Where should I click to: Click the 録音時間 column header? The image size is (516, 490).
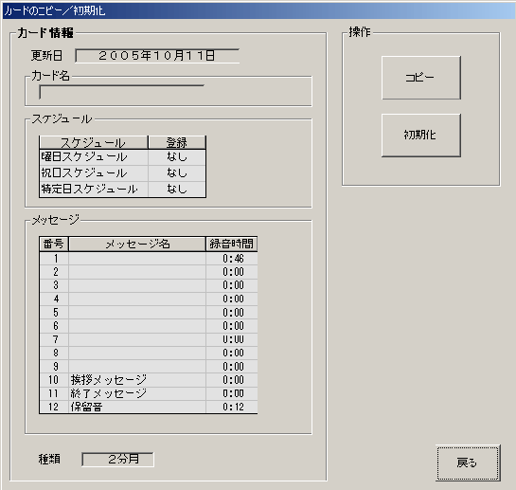pyautogui.click(x=232, y=244)
